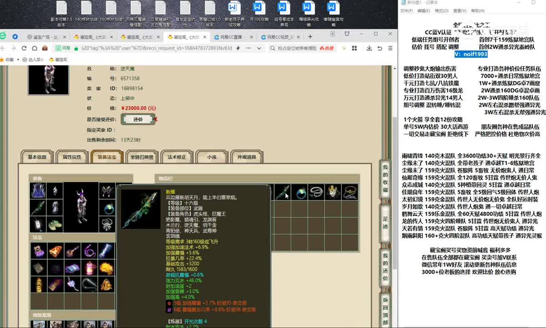Open the address bar three-dots menu

click(x=248, y=48)
